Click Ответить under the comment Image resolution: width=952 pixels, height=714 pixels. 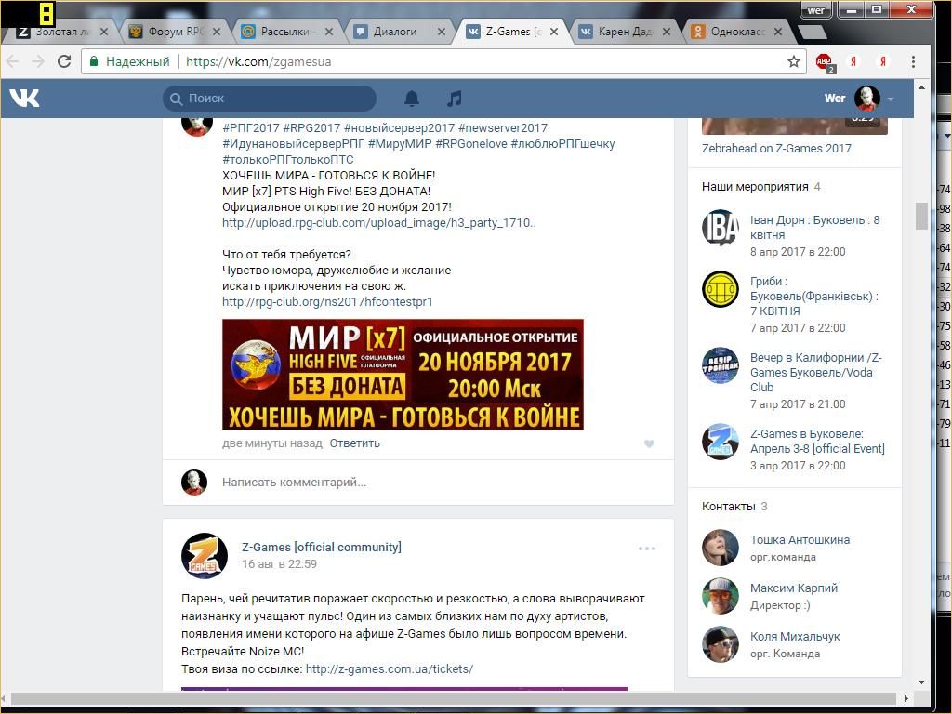354,443
